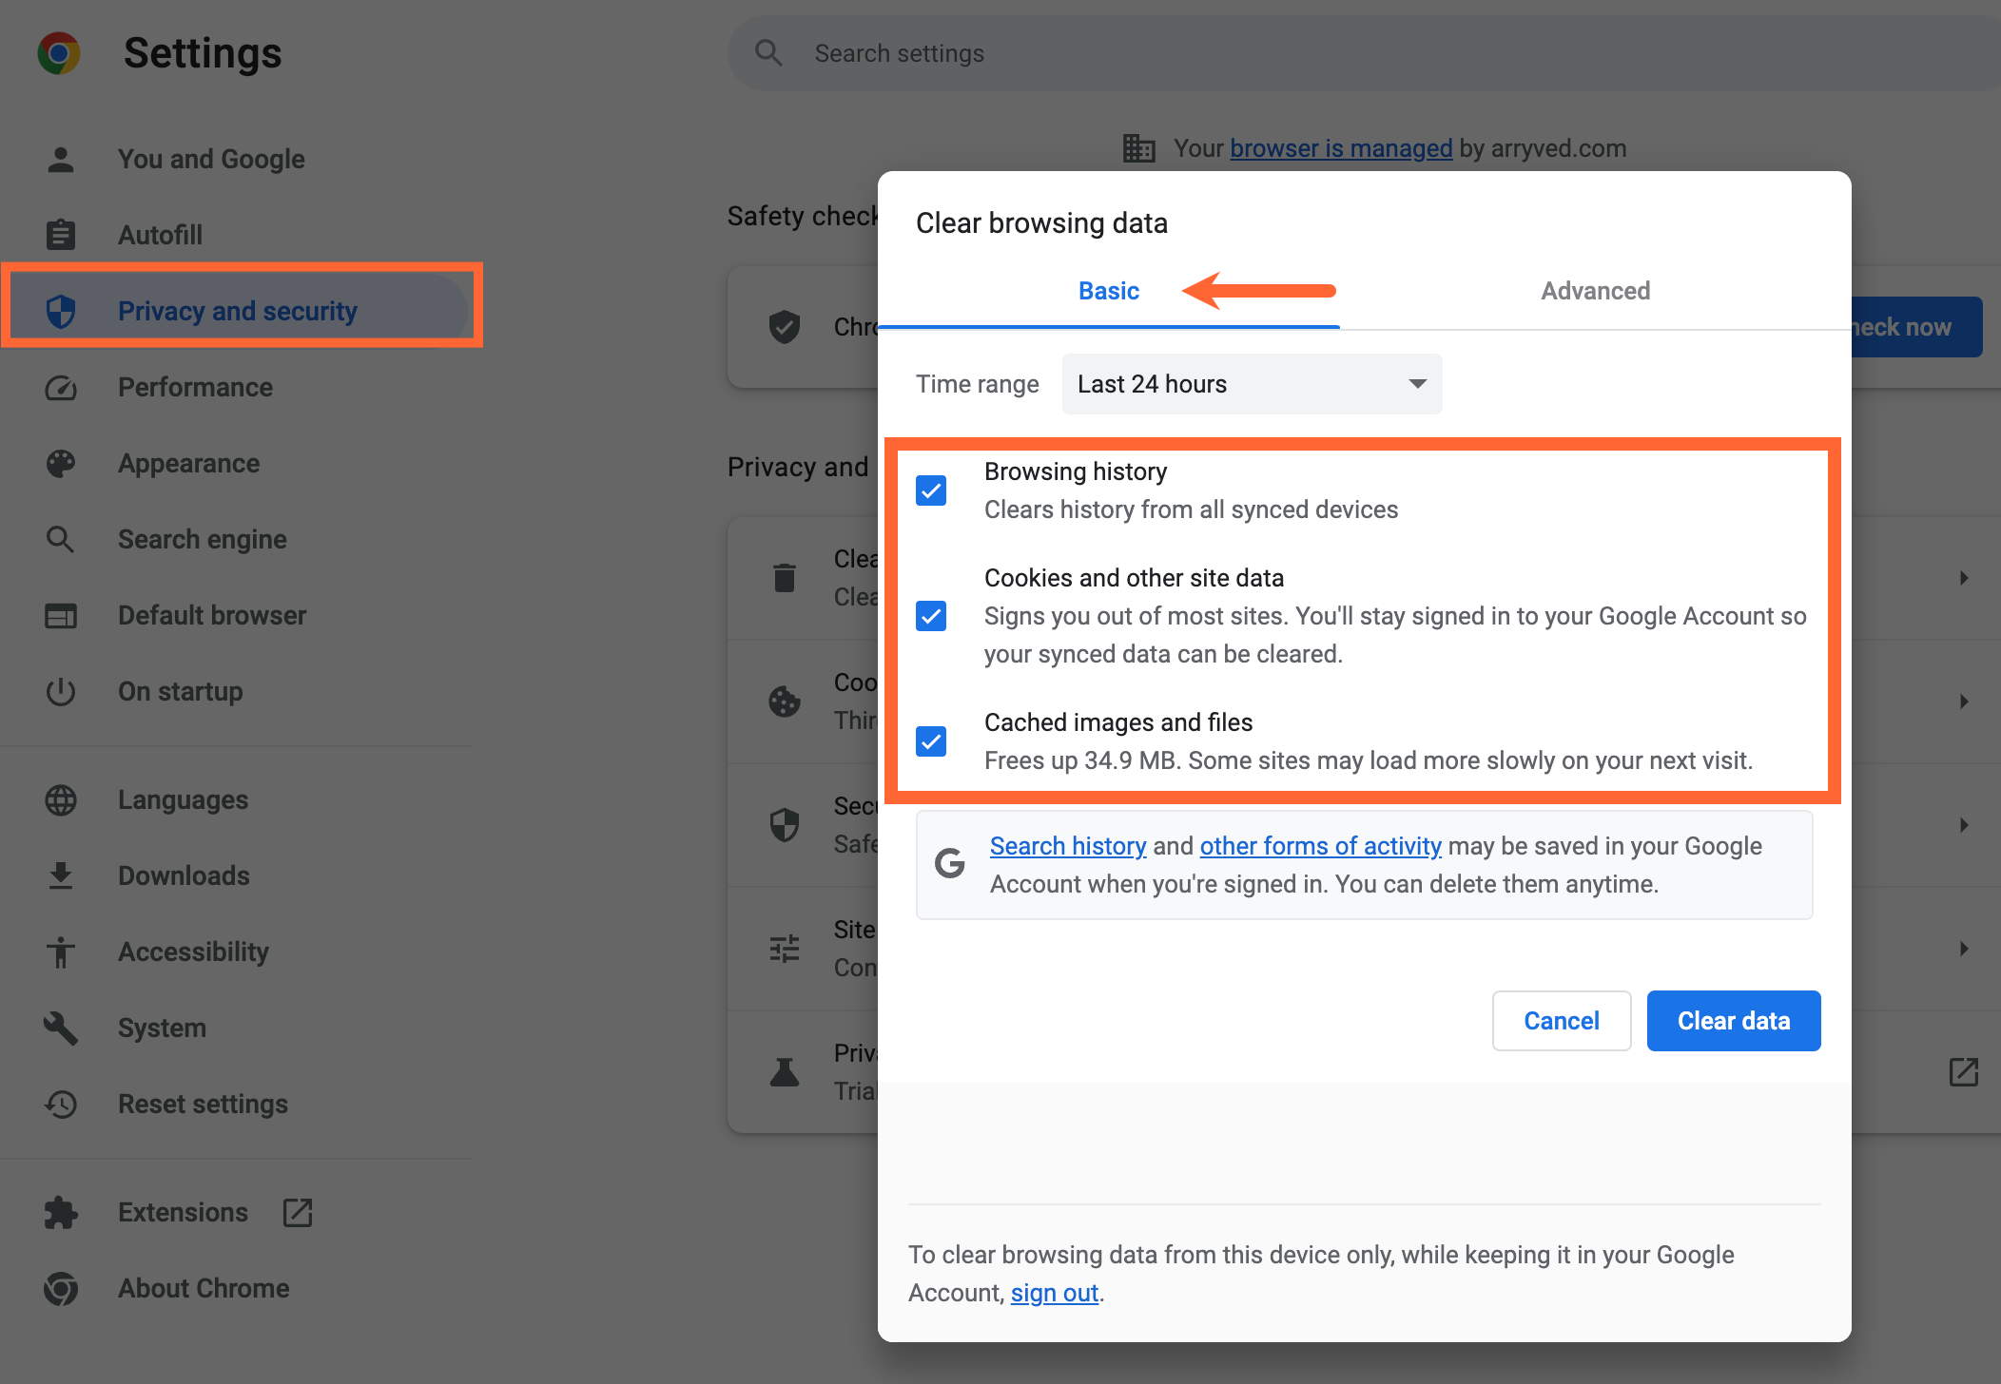The image size is (2001, 1384).
Task: Click the Privacy Sandbox row's external link icon
Action: 1964,1072
